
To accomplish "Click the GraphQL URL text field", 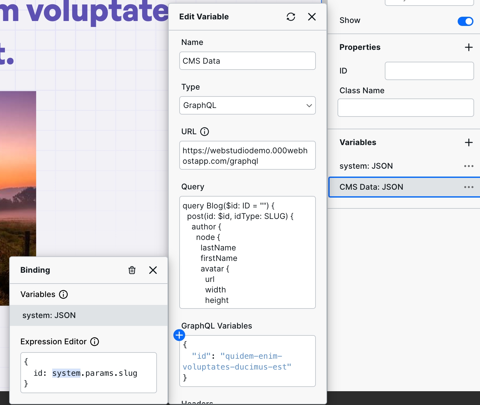I will click(x=248, y=155).
